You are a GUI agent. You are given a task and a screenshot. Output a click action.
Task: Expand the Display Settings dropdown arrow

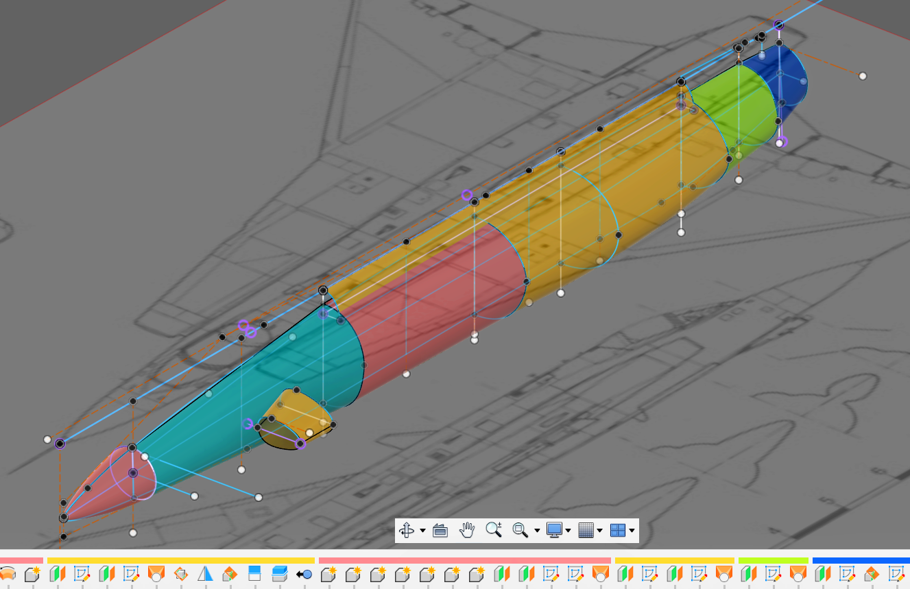568,531
